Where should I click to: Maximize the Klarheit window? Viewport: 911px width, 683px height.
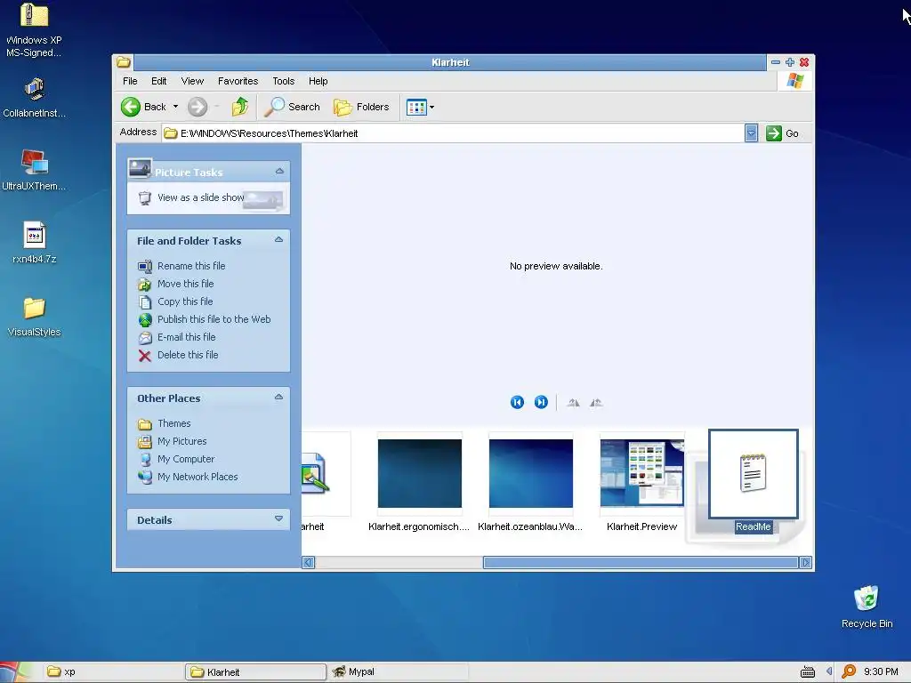tap(790, 62)
